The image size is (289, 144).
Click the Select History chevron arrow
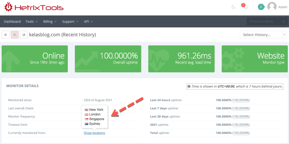[x=284, y=35]
